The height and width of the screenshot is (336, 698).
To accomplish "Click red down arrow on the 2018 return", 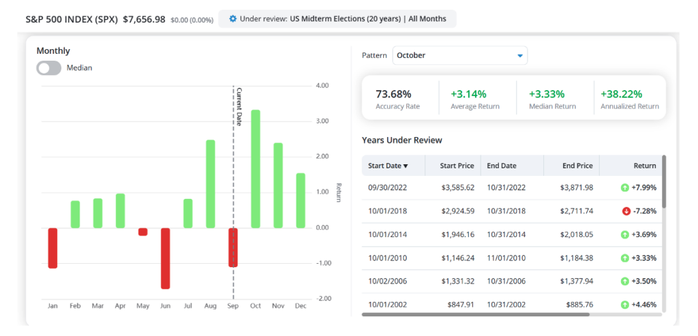I will click(x=626, y=211).
